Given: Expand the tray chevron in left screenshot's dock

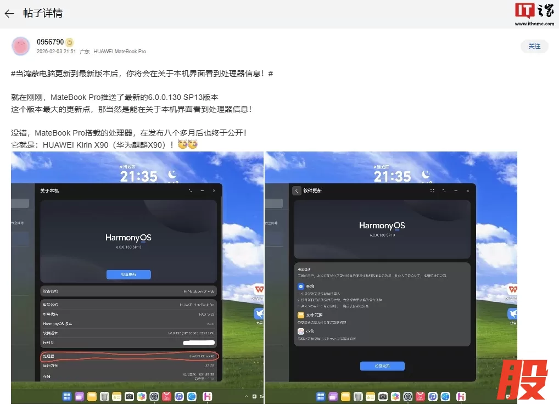Looking at the screenshot, I should tap(247, 396).
